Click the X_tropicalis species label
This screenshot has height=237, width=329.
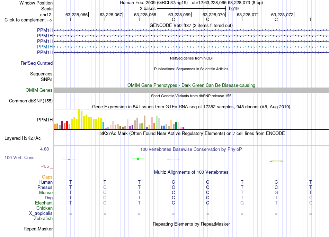[x=41, y=213]
